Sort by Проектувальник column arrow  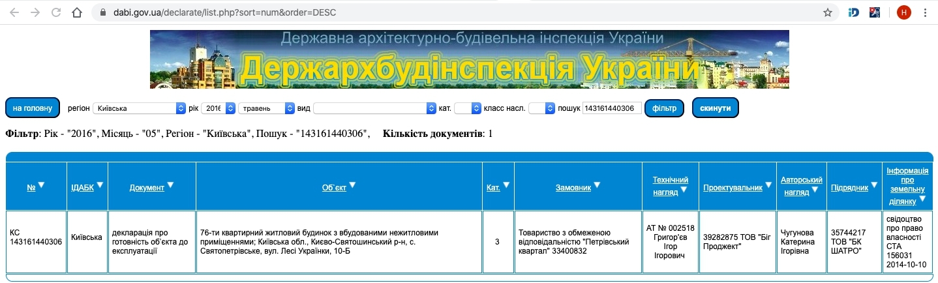(768, 185)
